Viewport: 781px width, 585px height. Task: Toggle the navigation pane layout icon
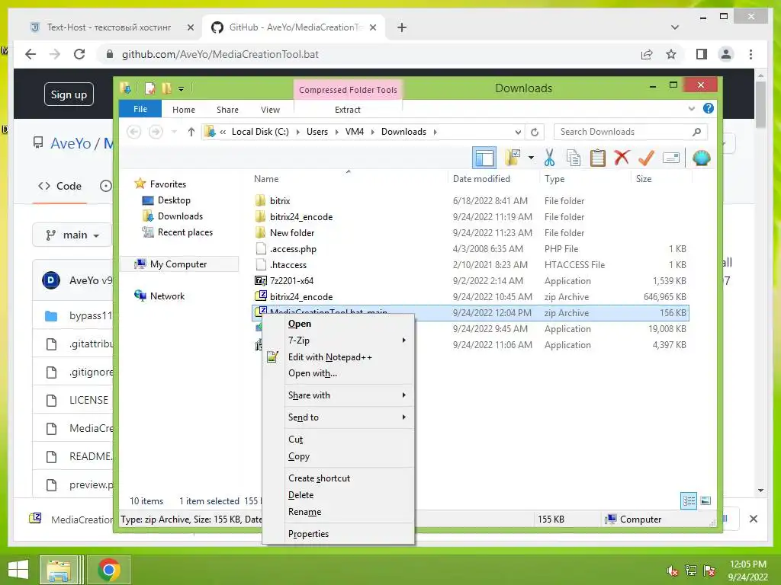(x=484, y=158)
